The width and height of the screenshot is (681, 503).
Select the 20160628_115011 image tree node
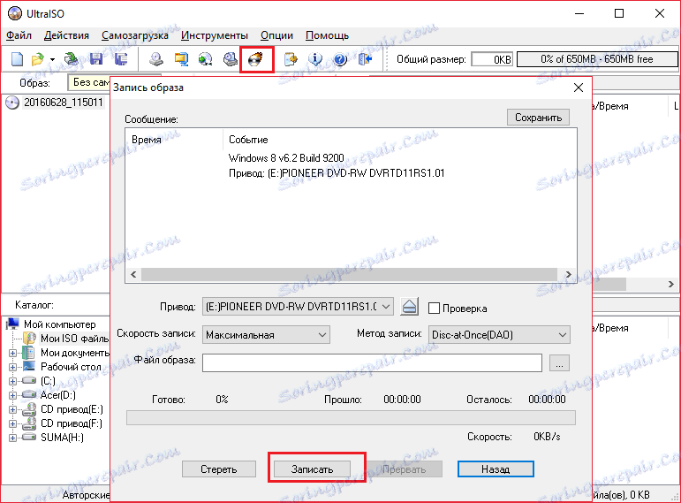(64, 103)
